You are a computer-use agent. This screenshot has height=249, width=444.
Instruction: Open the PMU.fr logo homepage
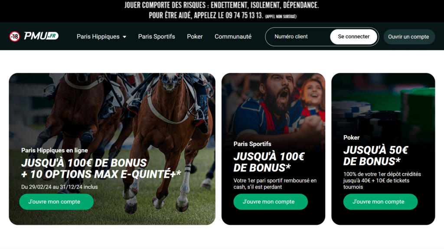pyautogui.click(x=41, y=36)
